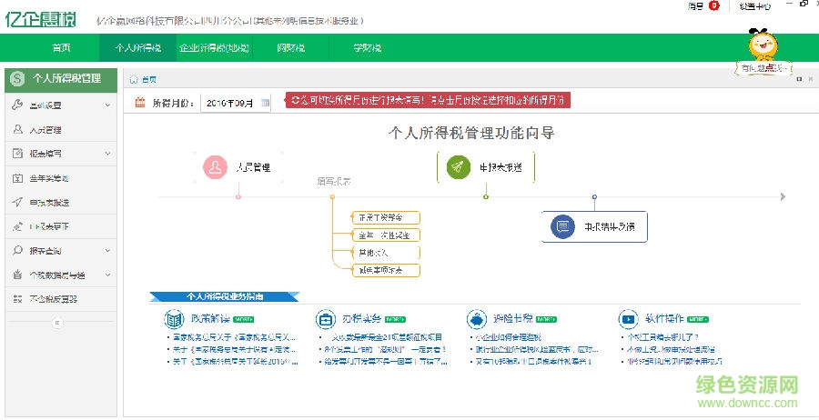Open the first article under 政策解读
819x420 pixels.
tap(235, 337)
